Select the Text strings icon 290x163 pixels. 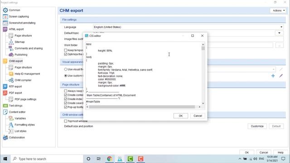pos(5,105)
